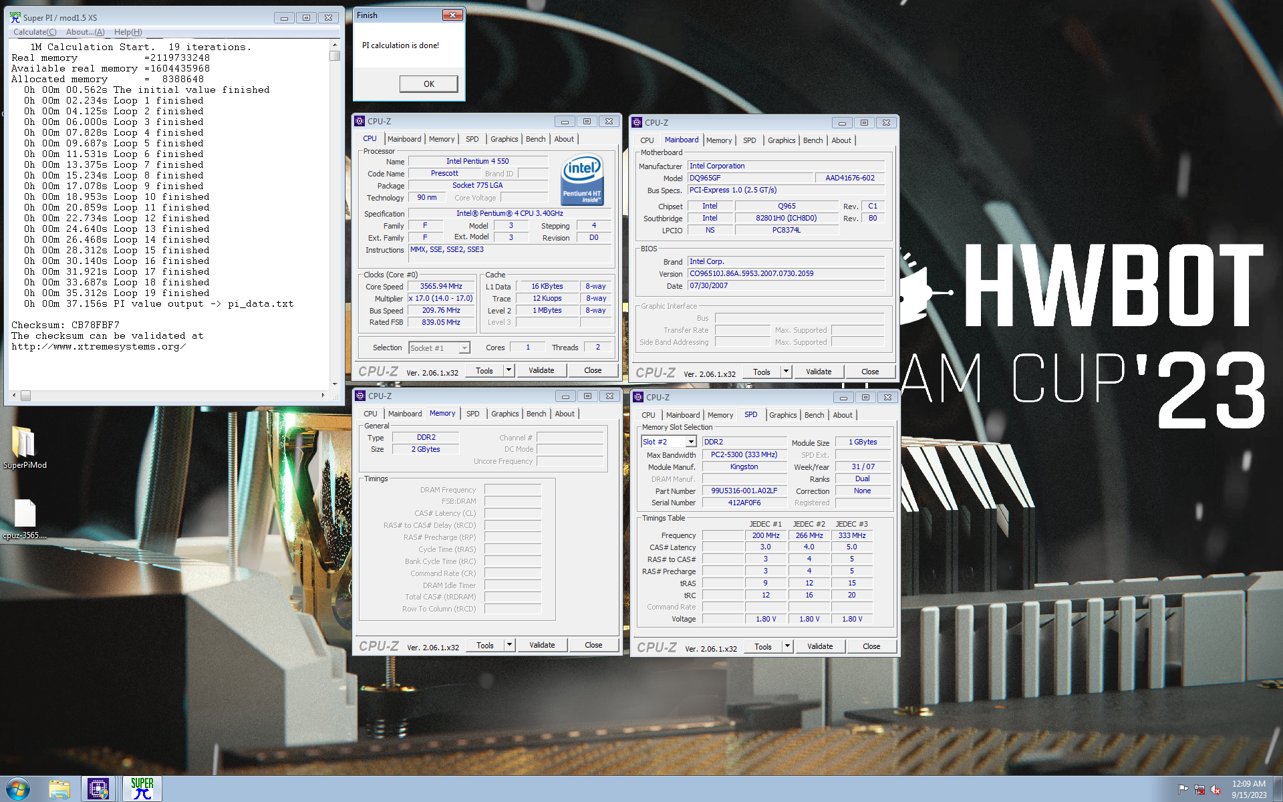This screenshot has width=1283, height=802.
Task: Minimize the CPU-Z Mainboard window
Action: pyautogui.click(x=842, y=123)
